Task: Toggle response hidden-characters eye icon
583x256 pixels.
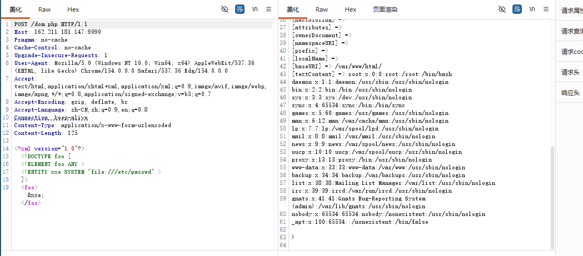Action: coord(502,9)
